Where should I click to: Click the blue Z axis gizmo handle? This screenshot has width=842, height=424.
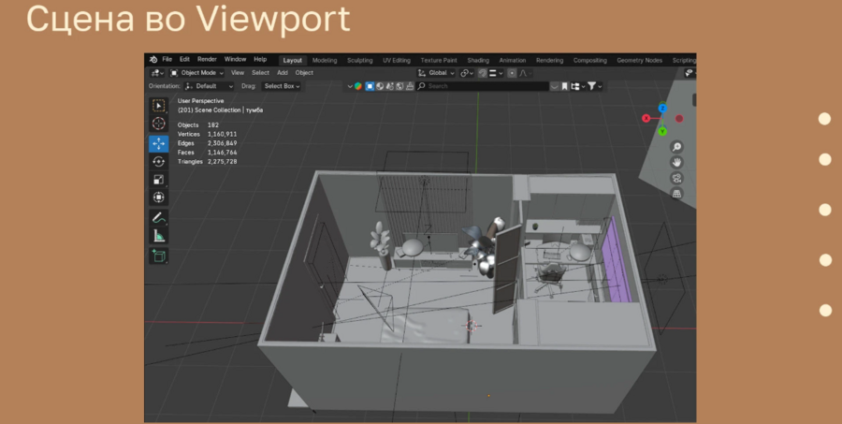pos(662,108)
